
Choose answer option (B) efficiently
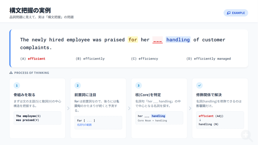90,59
